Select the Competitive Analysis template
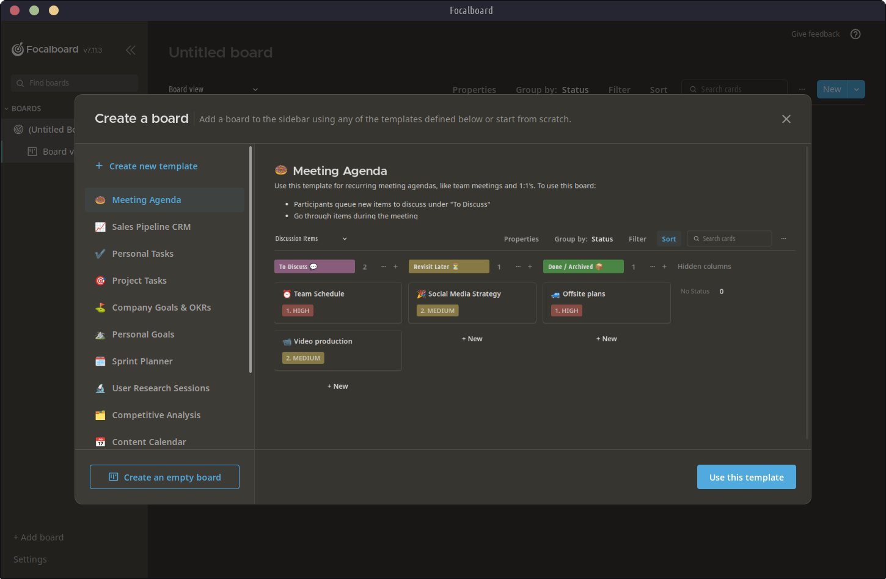Viewport: 886px width, 579px height. click(x=156, y=415)
